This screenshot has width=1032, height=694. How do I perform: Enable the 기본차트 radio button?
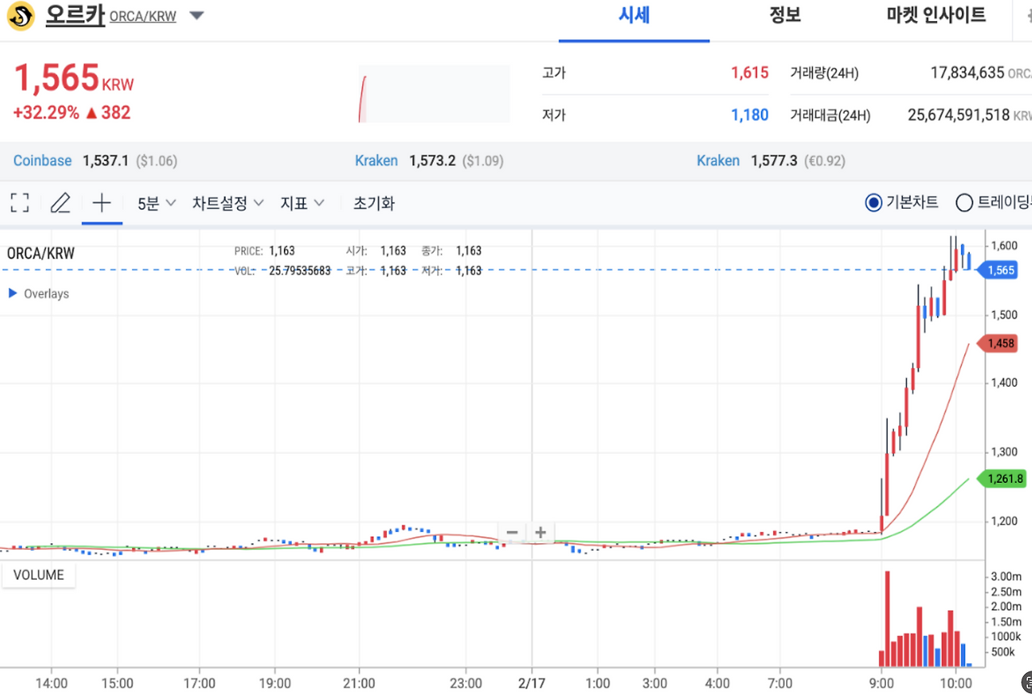coord(873,202)
